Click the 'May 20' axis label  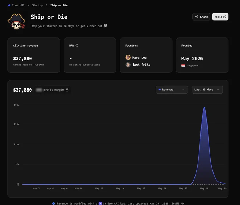(162, 188)
